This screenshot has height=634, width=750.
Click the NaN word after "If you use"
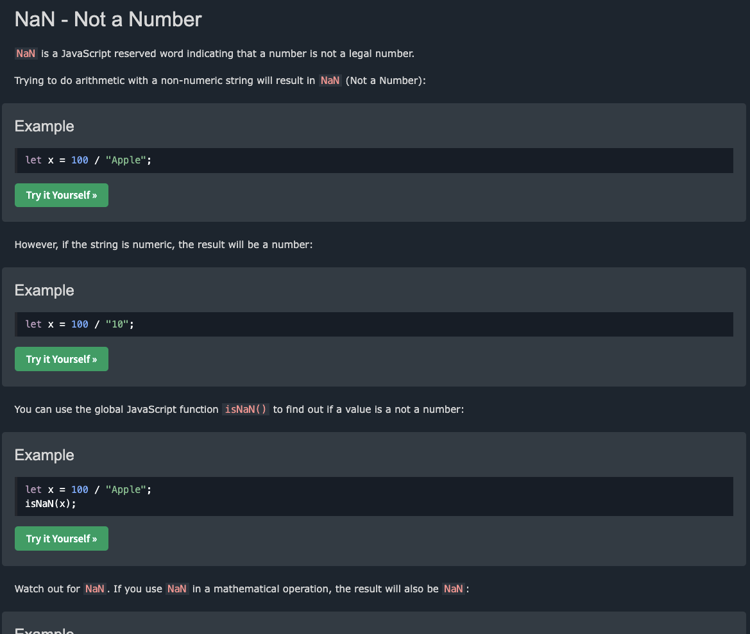[x=177, y=588]
